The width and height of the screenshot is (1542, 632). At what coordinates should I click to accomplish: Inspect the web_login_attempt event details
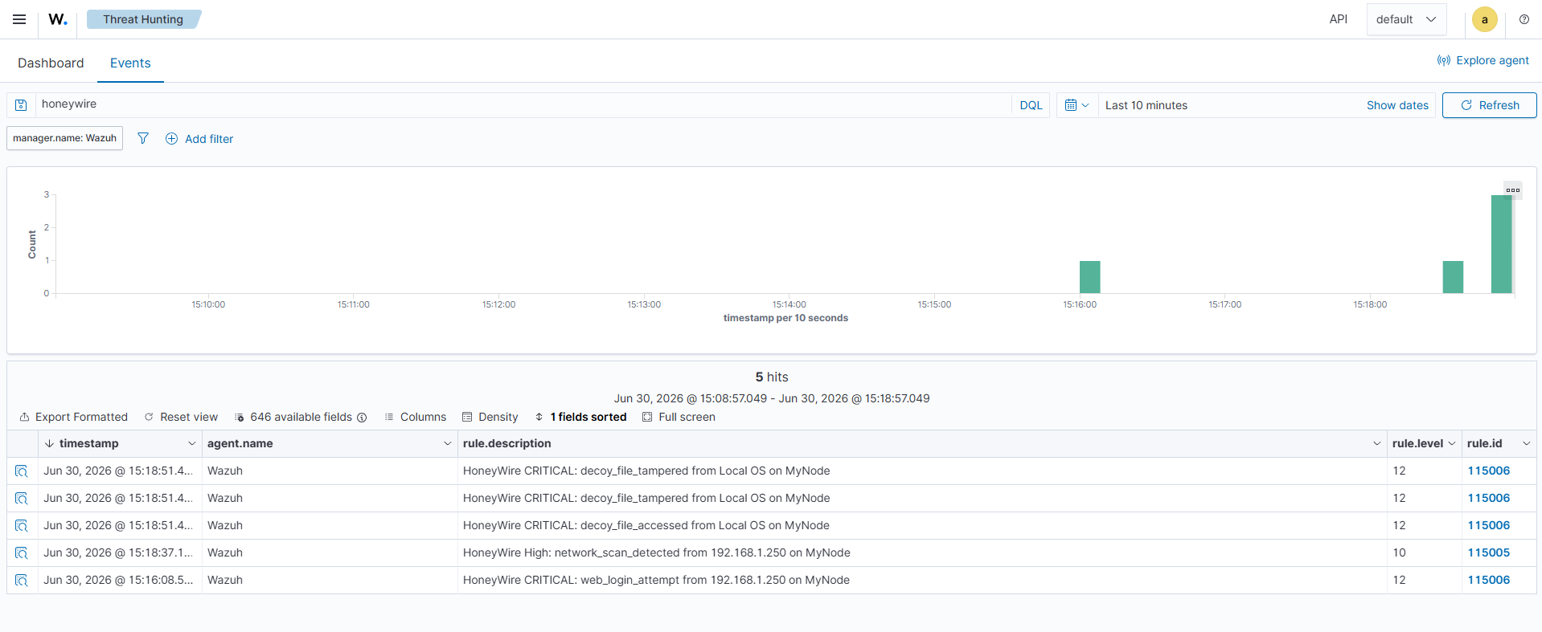click(22, 580)
